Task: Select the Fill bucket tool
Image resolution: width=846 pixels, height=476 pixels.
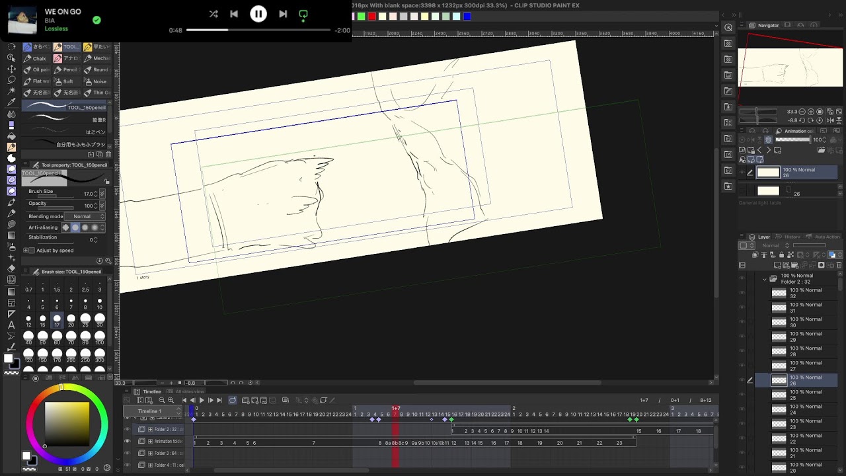Action: [x=11, y=136]
